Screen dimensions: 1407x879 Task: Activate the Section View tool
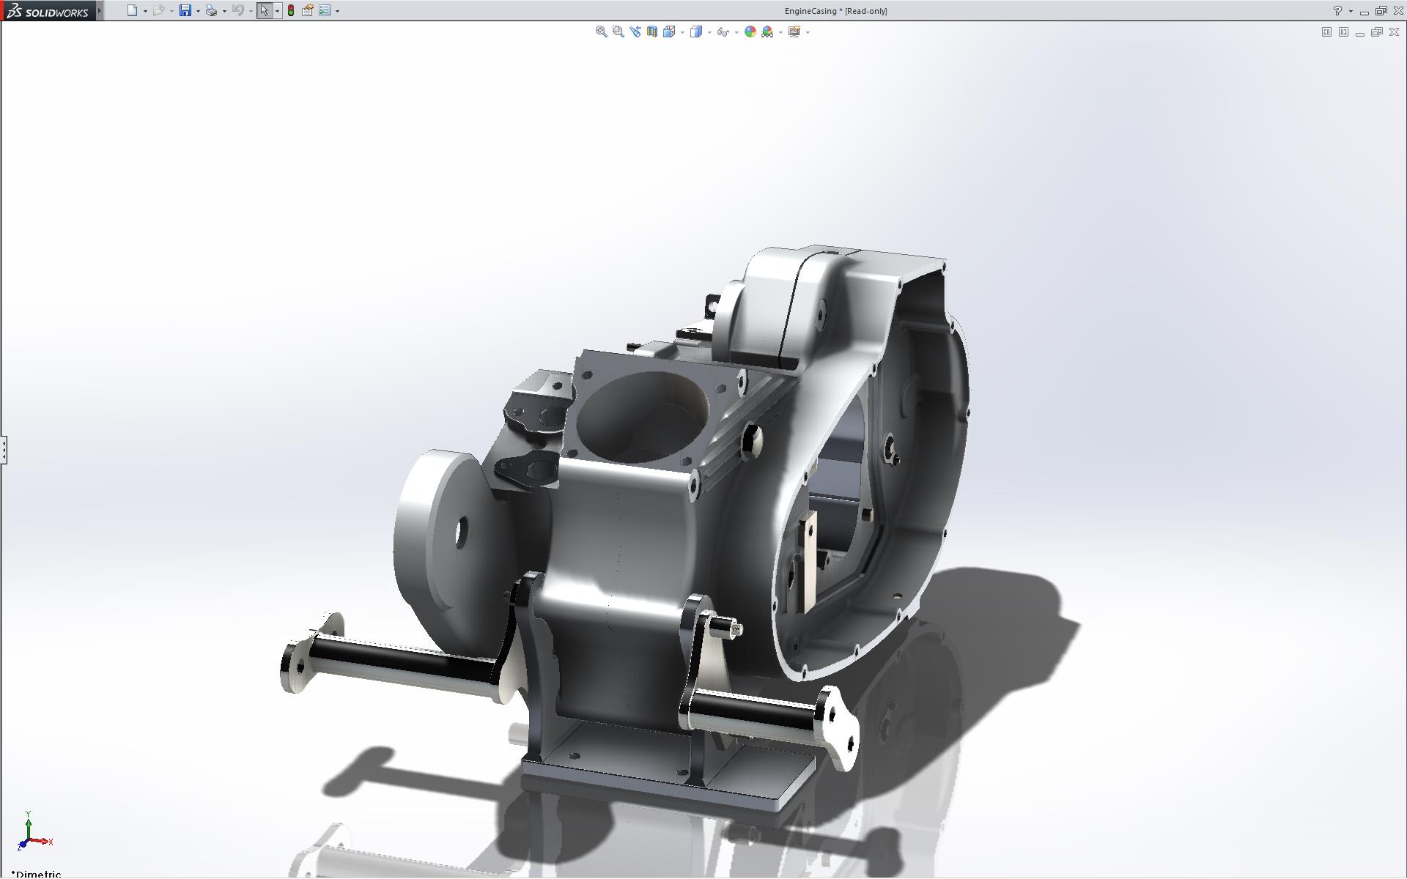coord(651,31)
